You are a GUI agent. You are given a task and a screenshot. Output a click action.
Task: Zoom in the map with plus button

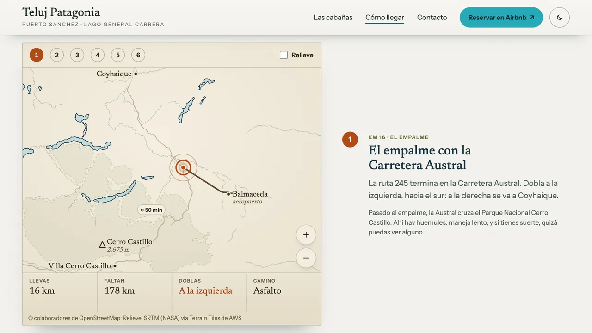point(306,235)
